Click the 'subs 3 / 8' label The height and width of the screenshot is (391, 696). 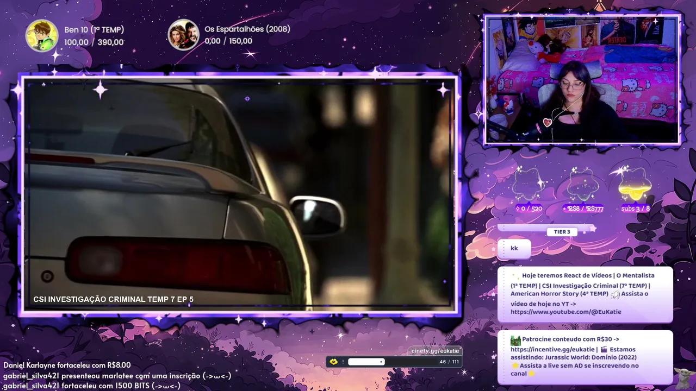click(x=636, y=209)
